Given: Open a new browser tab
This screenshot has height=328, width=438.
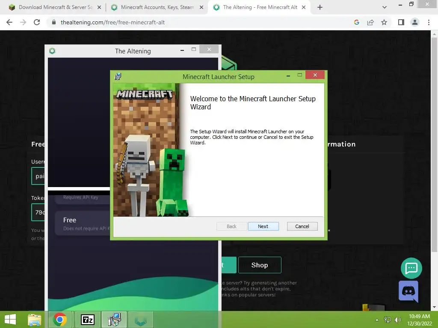Looking at the screenshot, I should tap(320, 8).
